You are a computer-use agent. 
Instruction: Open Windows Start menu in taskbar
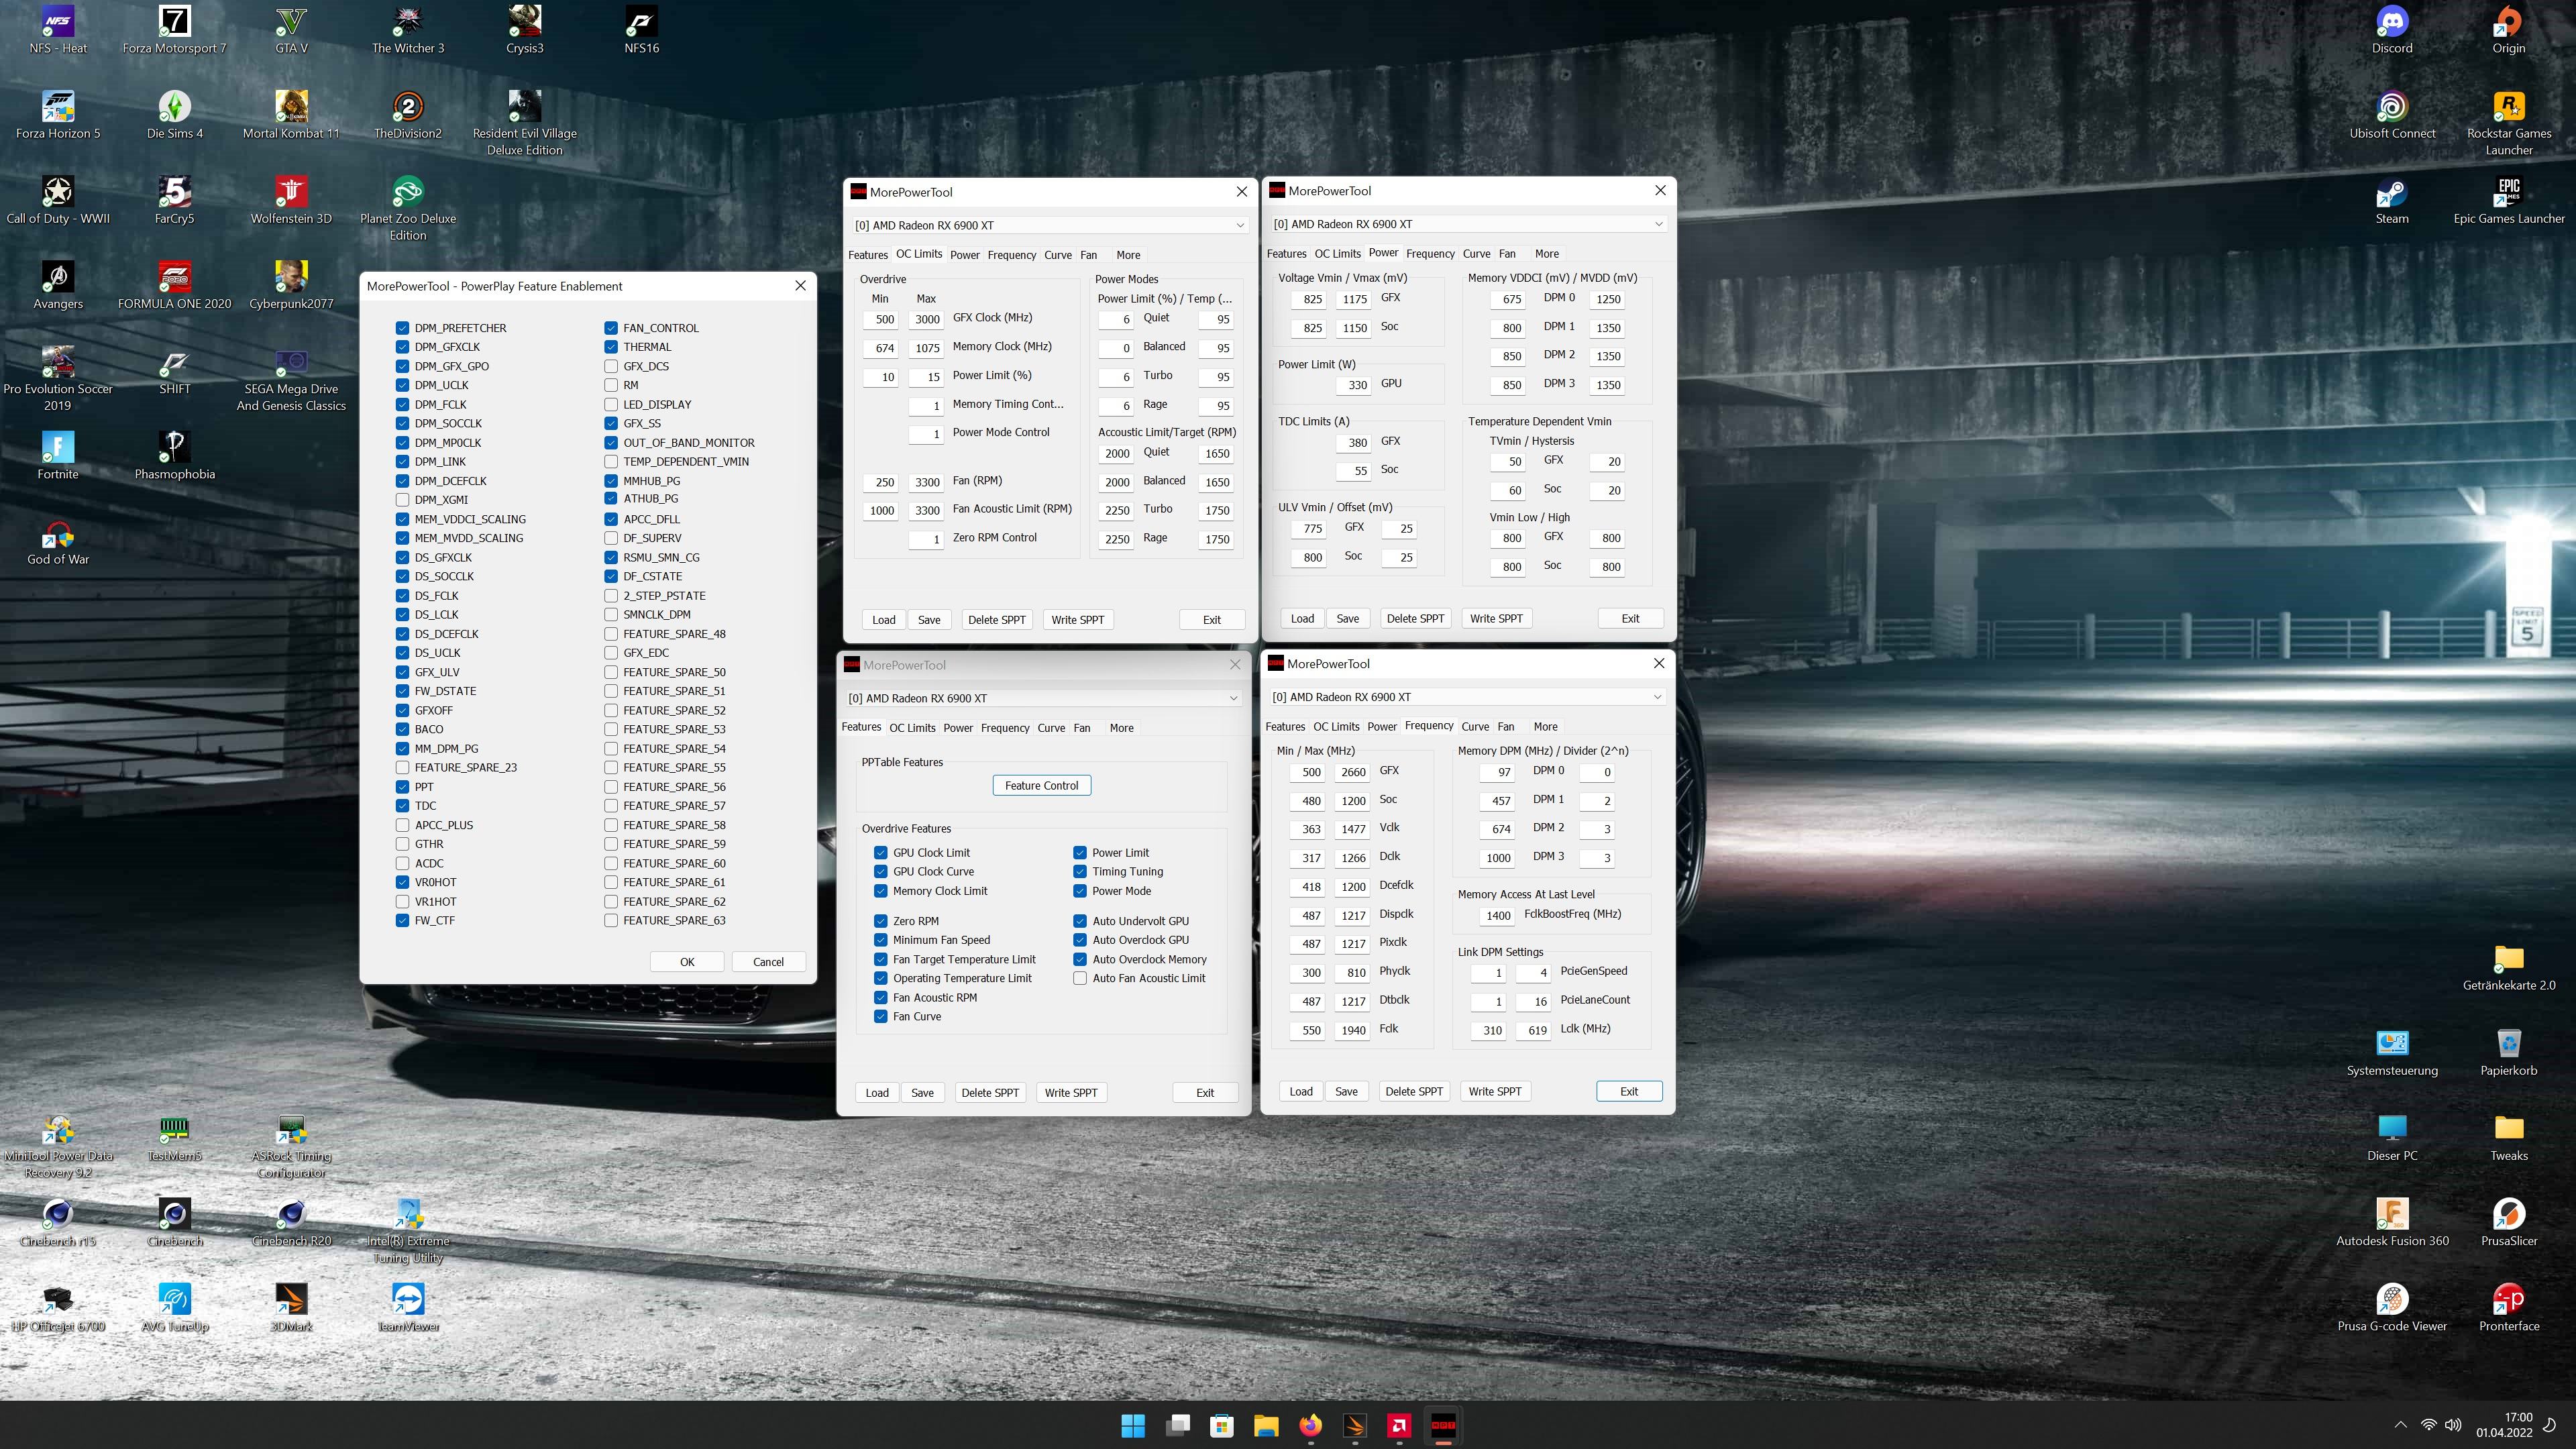click(1133, 1426)
